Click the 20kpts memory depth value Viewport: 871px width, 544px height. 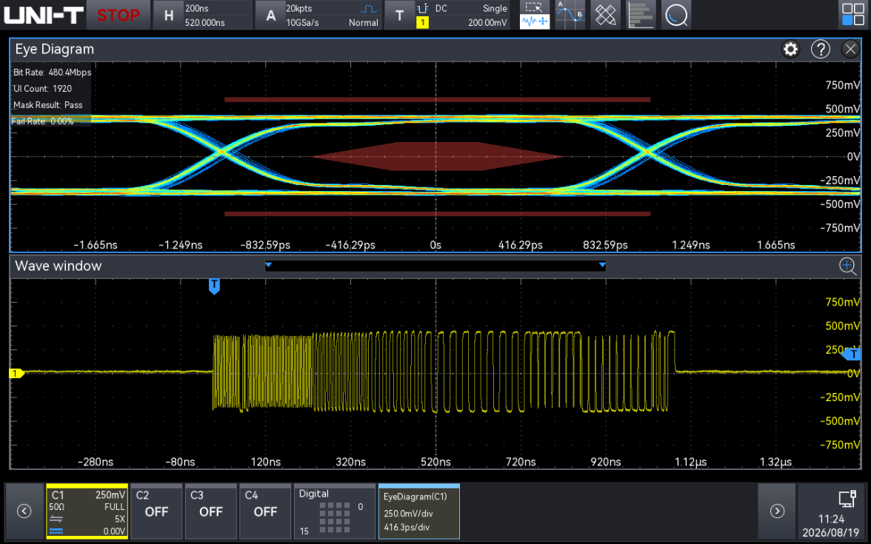(x=299, y=8)
